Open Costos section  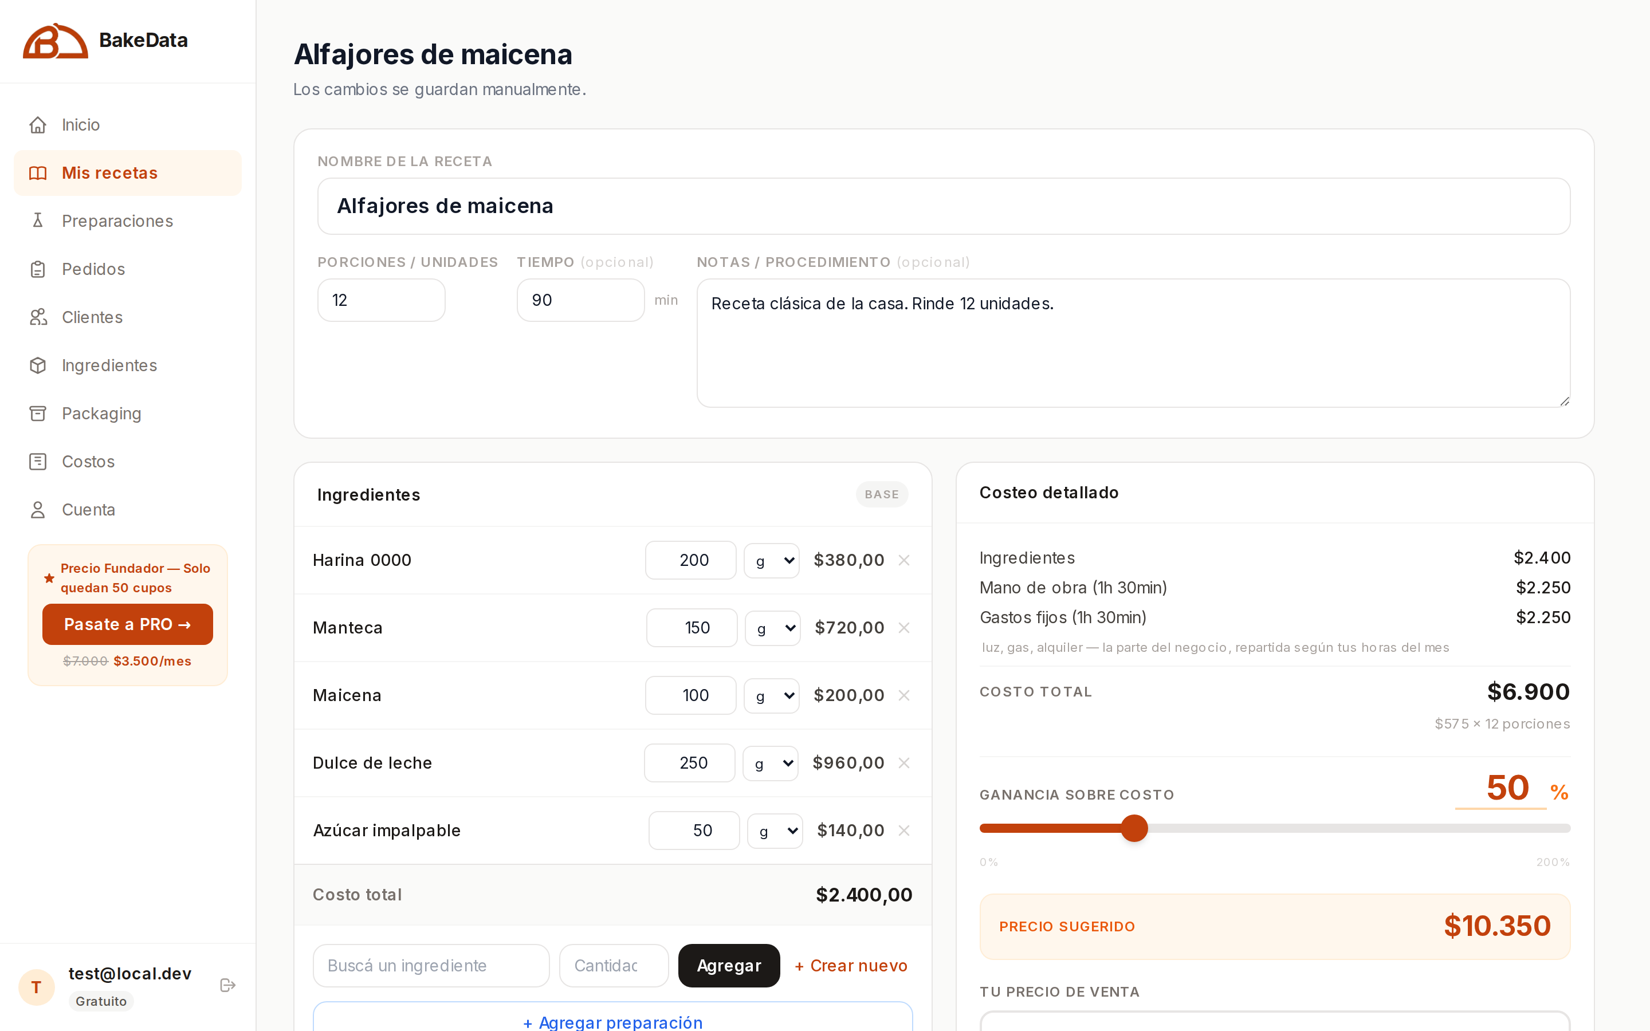coord(128,462)
